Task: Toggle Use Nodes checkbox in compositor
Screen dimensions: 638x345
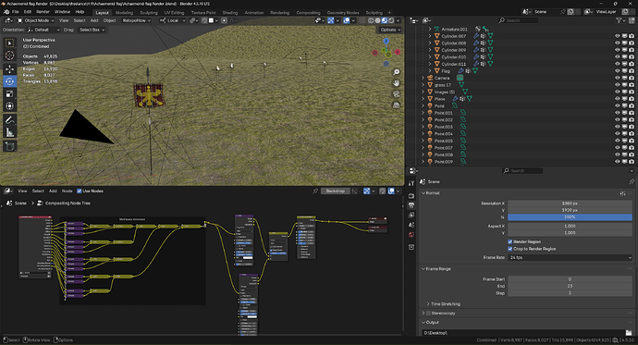Action: pyautogui.click(x=80, y=191)
